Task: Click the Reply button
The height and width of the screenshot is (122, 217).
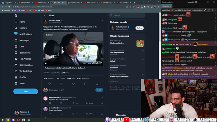Action: (x=99, y=90)
